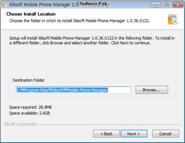Click the installer icon in the title bar
This screenshot has width=185, height=143.
pos(5,5)
